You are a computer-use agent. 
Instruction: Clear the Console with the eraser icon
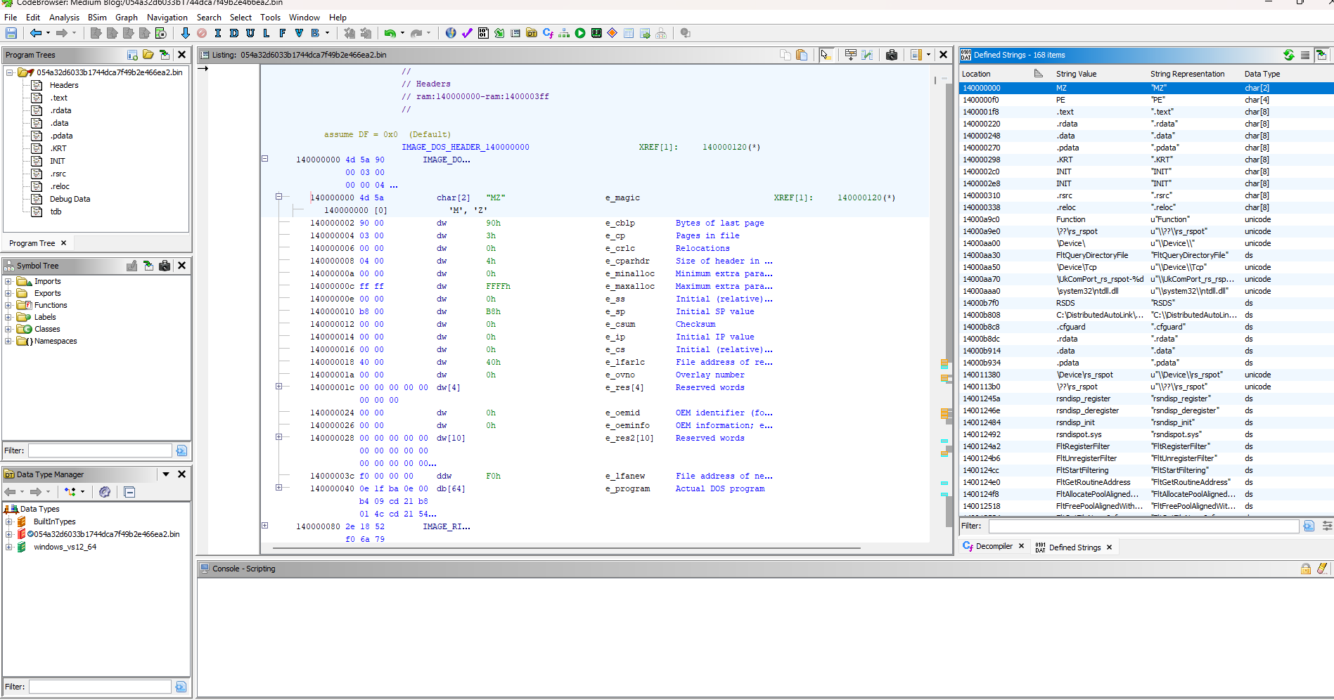coord(1322,569)
